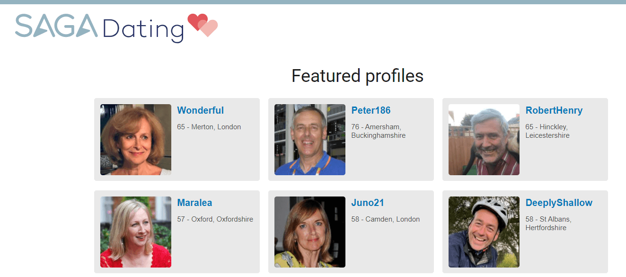Screen dimensions: 626x277
Task: Open the Peter186 profile name link
Action: 371,110
